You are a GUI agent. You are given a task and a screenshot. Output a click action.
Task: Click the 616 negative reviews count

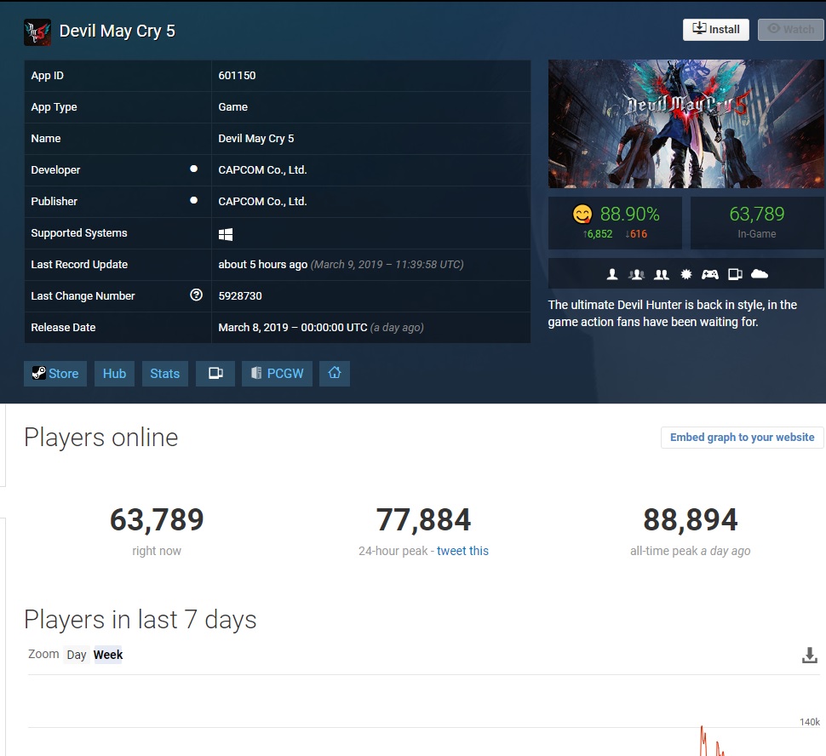pyautogui.click(x=636, y=234)
